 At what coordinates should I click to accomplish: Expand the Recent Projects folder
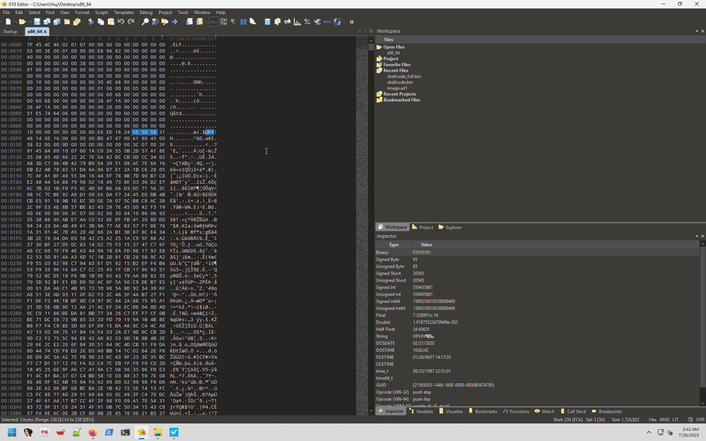tap(379, 94)
